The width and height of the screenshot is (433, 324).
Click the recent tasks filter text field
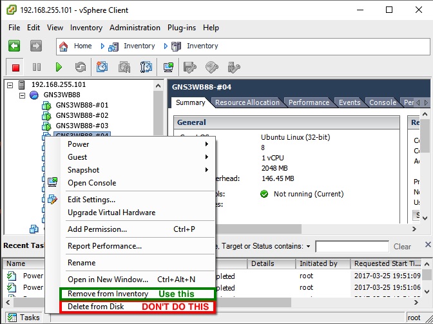click(352, 247)
